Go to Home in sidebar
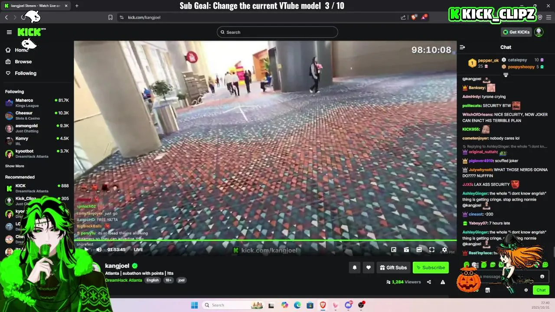The width and height of the screenshot is (555, 312). click(21, 50)
